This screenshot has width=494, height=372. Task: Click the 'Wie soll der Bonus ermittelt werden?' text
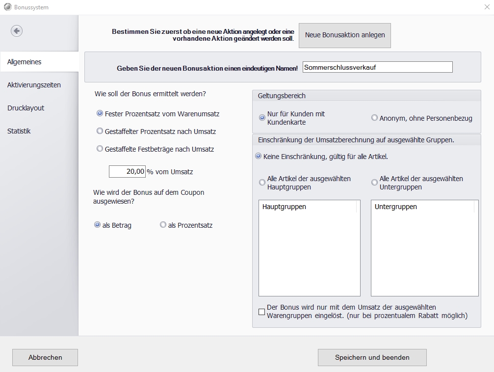point(150,94)
